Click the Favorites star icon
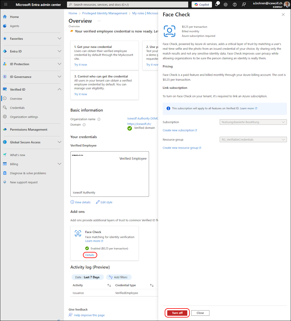 click(5, 39)
